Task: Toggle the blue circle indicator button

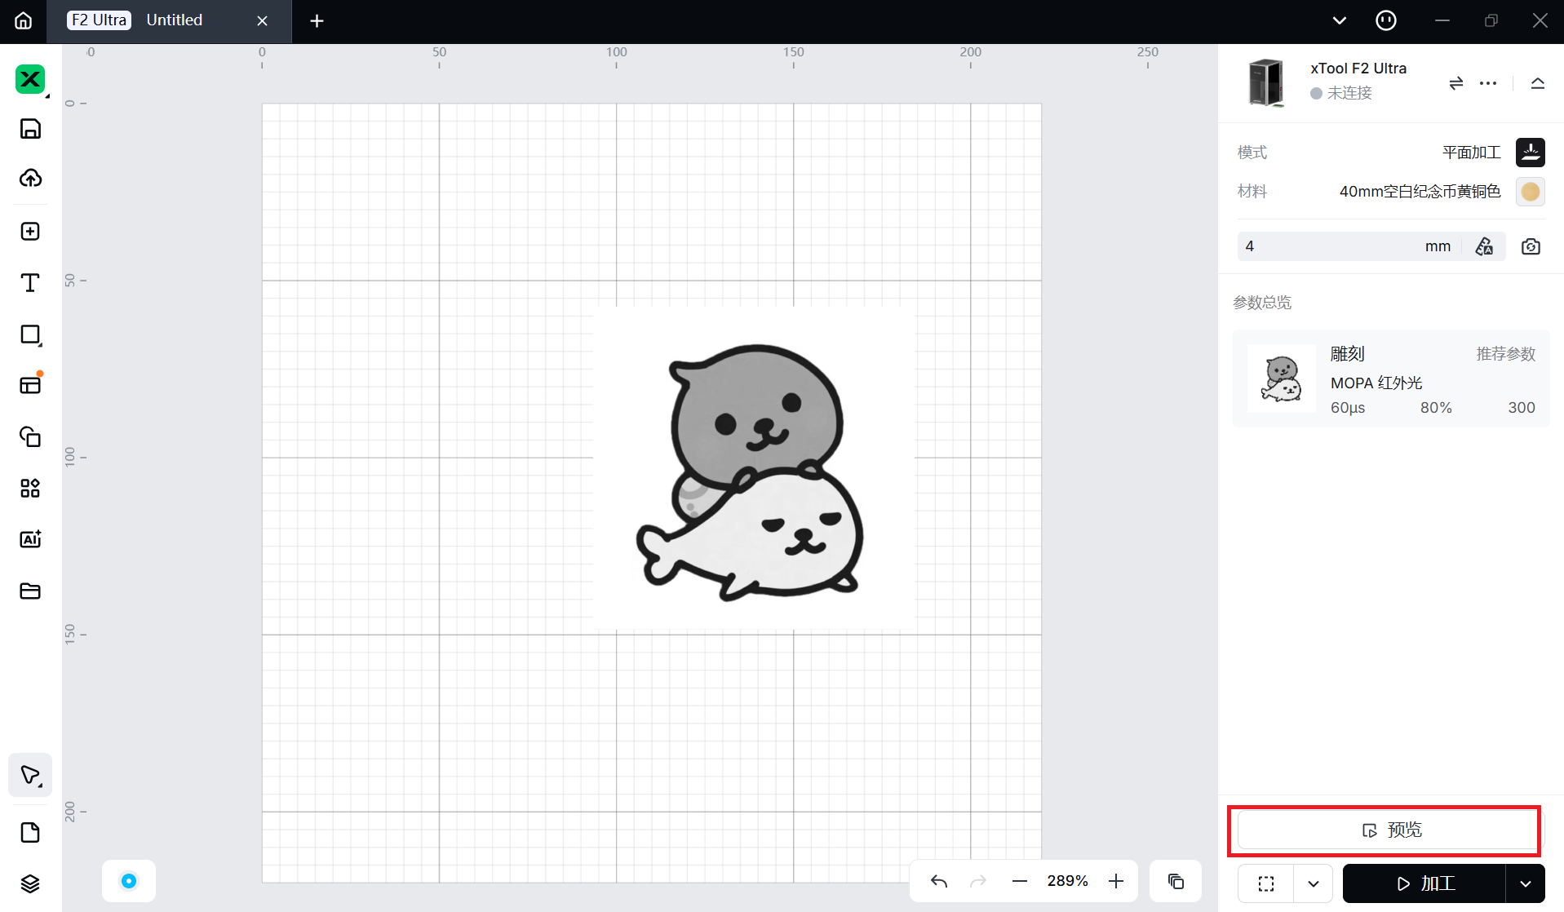Action: coord(129,881)
